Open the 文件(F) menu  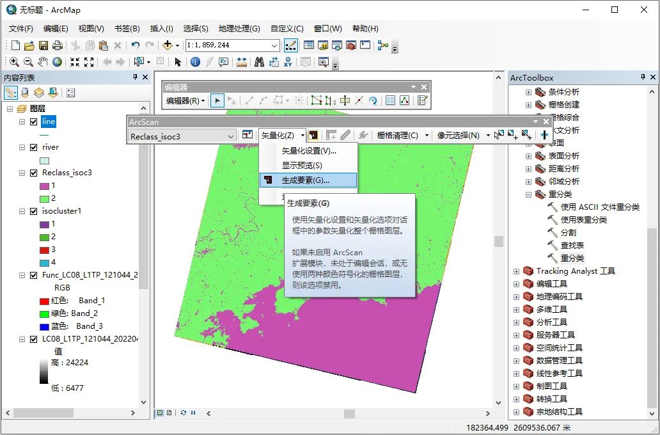21,29
